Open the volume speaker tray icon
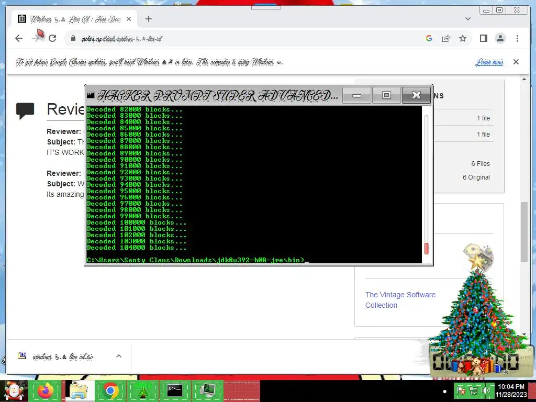The width and height of the screenshot is (536, 402). (x=486, y=390)
